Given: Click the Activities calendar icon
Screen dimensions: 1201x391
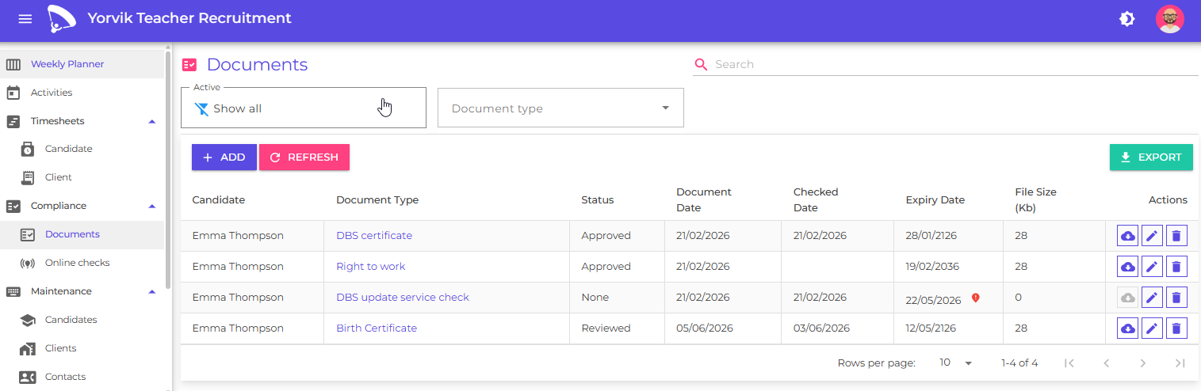Looking at the screenshot, I should (13, 93).
